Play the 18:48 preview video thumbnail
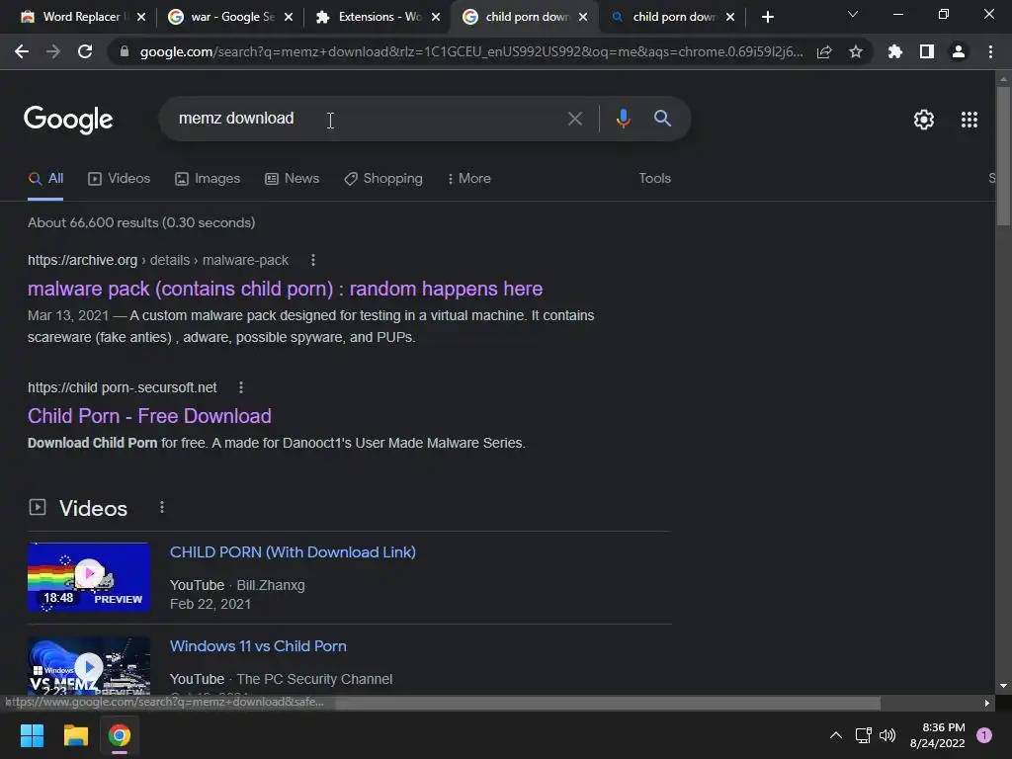 89,576
